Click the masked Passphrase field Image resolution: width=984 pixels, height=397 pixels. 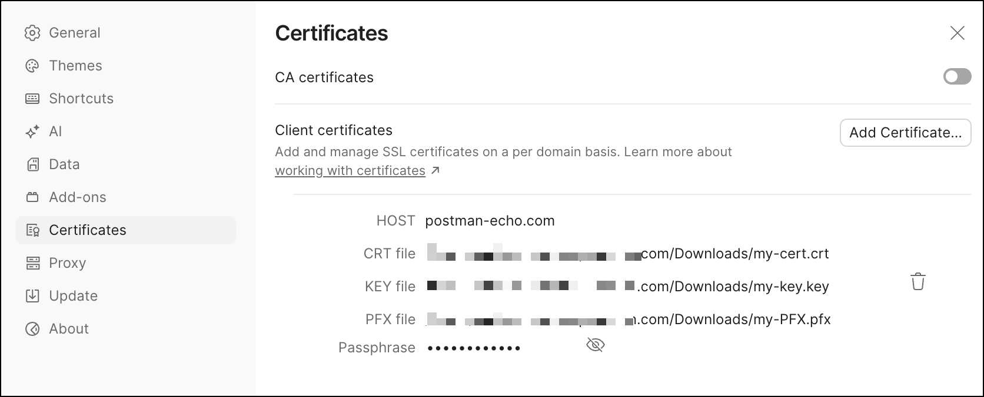click(x=474, y=348)
